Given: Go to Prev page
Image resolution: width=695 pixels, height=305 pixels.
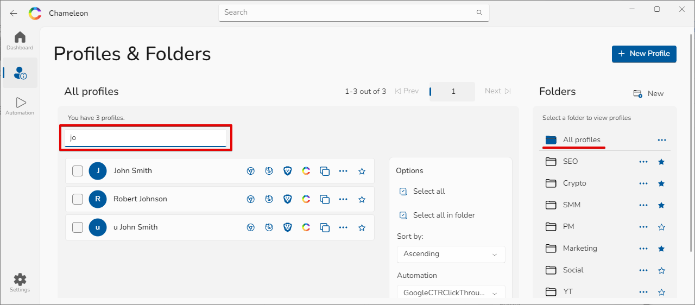Looking at the screenshot, I should click(407, 91).
